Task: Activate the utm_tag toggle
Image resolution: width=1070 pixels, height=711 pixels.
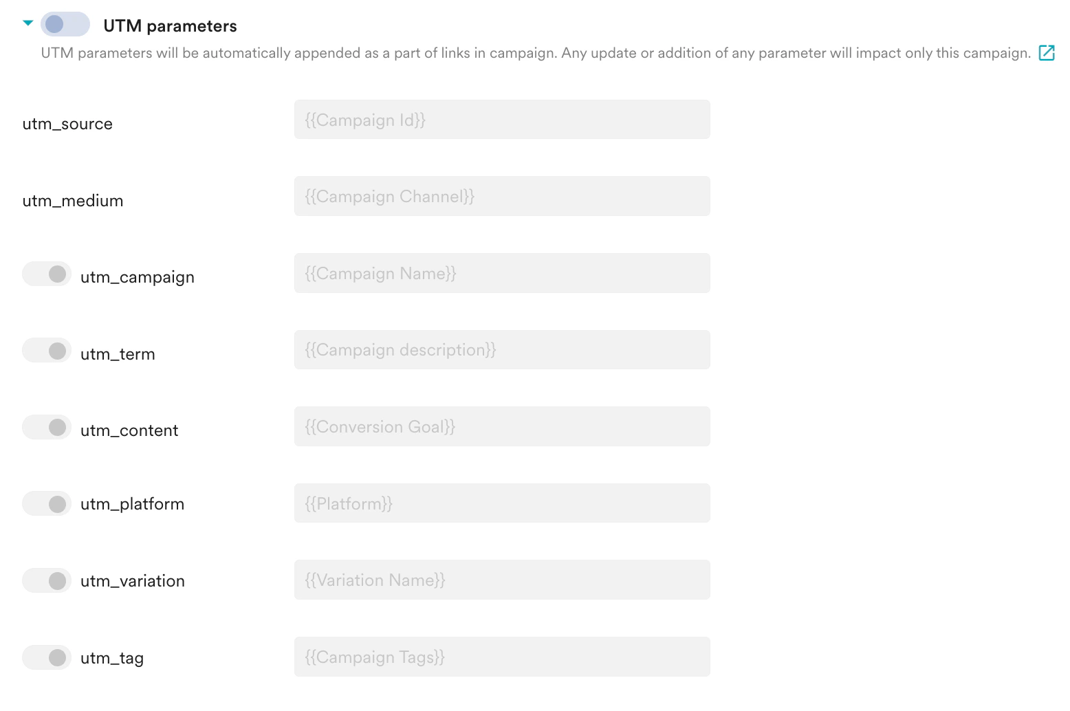Action: pyautogui.click(x=47, y=657)
